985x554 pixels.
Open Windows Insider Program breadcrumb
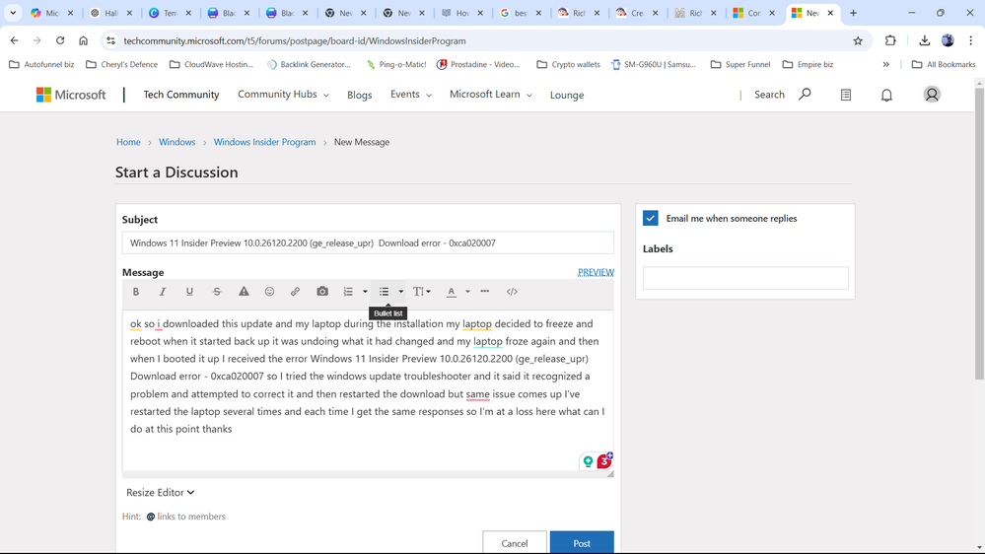click(x=264, y=142)
